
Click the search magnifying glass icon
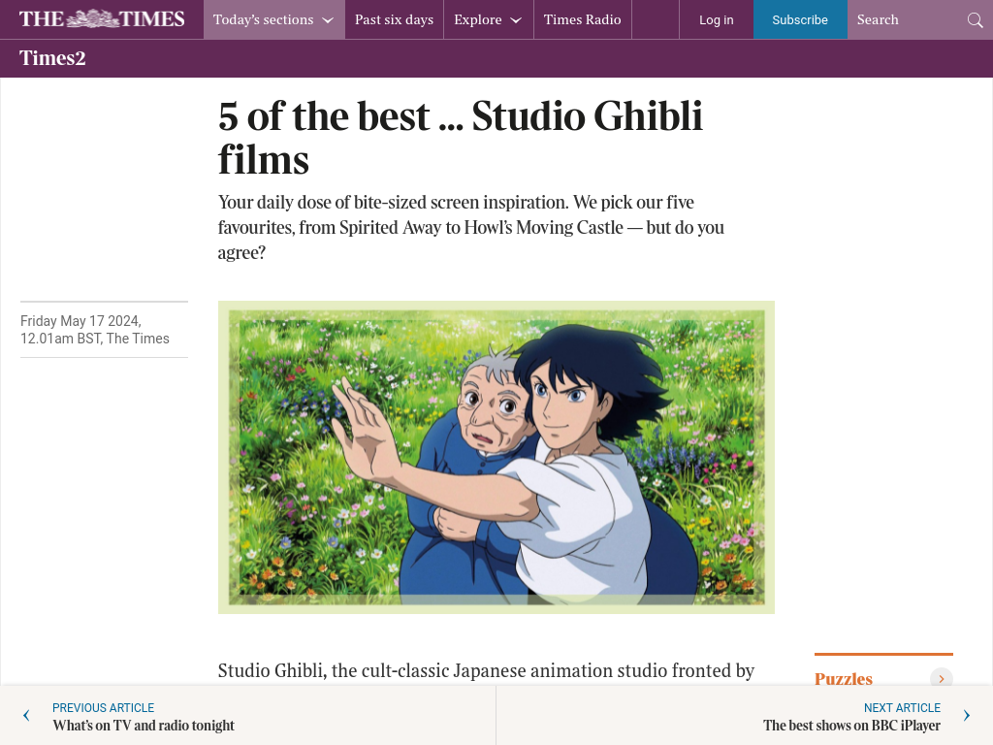975,20
